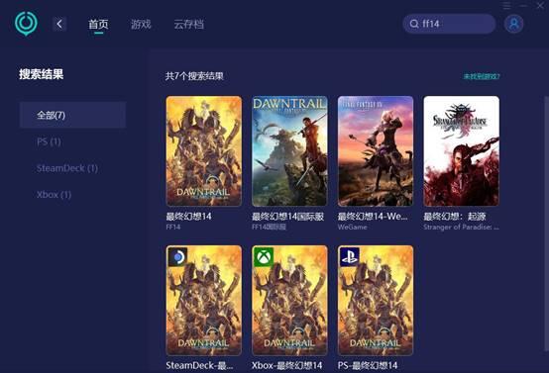Switch to the 首页 tab
Screen dimensions: 549x373
[x=98, y=24]
